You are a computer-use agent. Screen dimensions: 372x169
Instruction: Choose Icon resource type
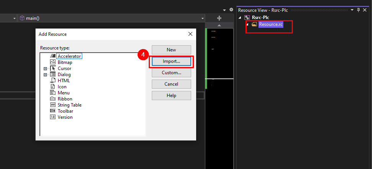tap(62, 87)
